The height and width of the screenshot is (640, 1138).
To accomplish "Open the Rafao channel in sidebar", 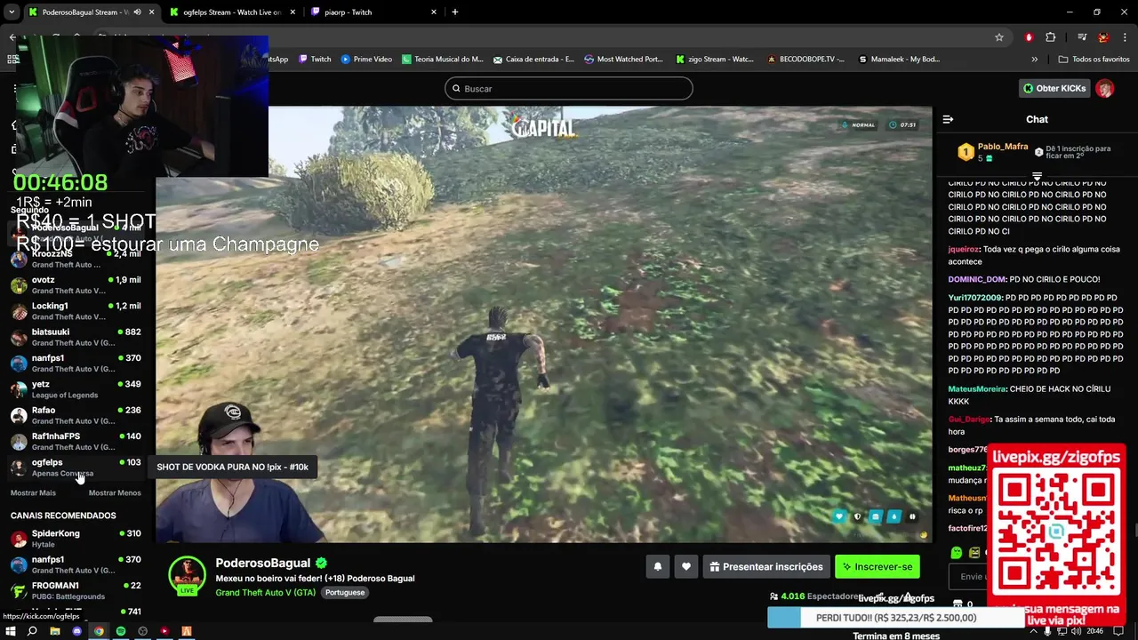I will pos(76,415).
